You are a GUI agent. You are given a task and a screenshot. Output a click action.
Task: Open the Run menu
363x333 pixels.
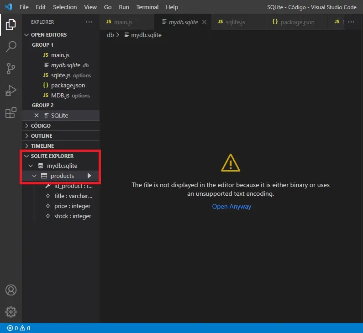(x=124, y=7)
